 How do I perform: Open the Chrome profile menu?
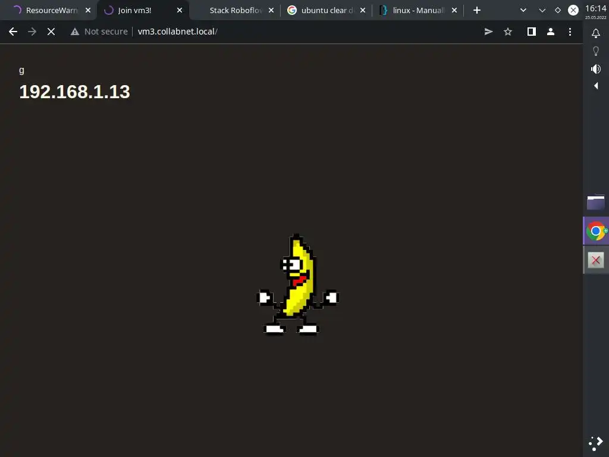[550, 32]
